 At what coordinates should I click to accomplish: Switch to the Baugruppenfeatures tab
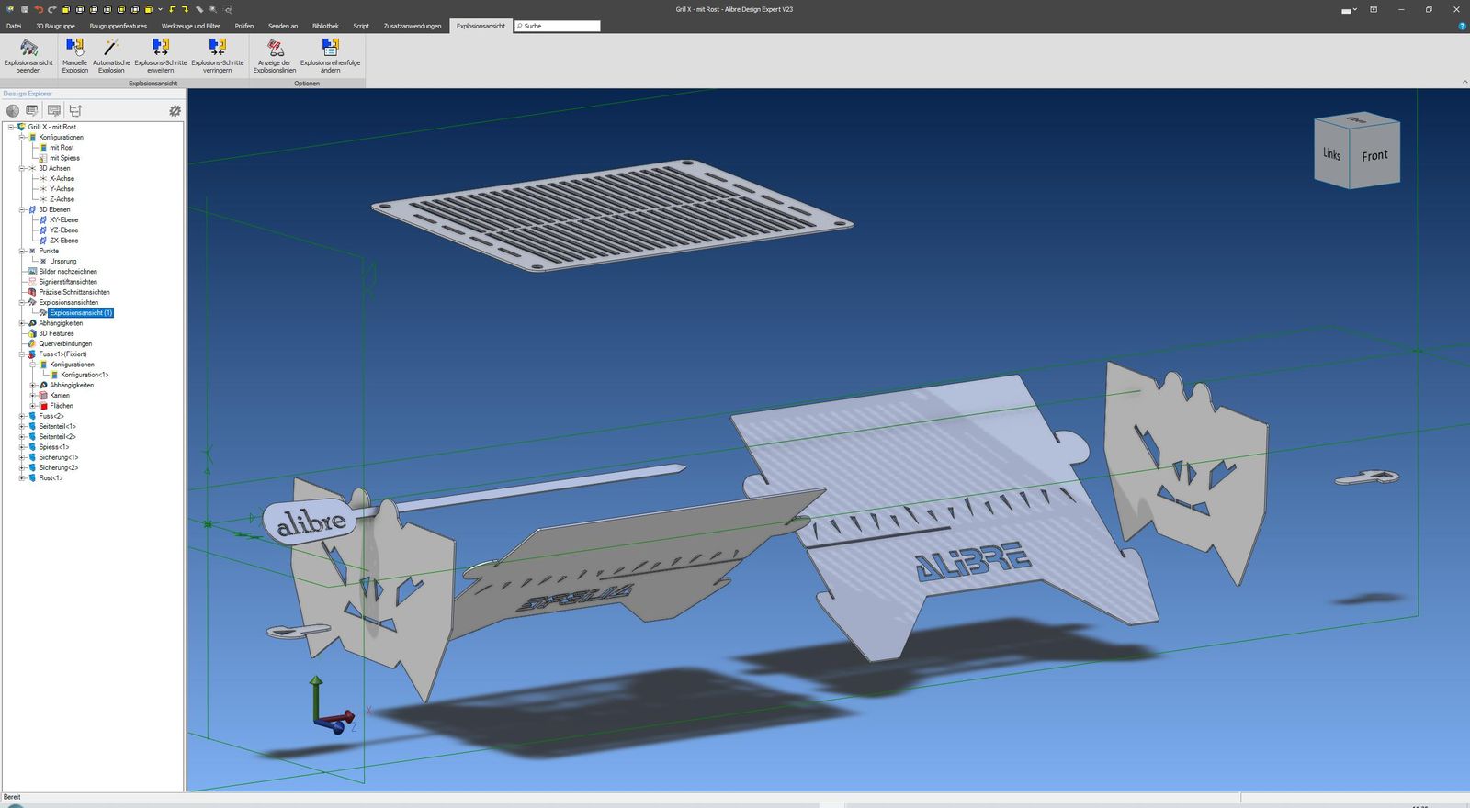(119, 26)
